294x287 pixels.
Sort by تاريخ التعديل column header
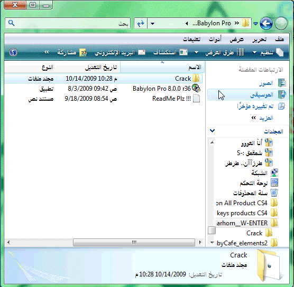(88, 67)
